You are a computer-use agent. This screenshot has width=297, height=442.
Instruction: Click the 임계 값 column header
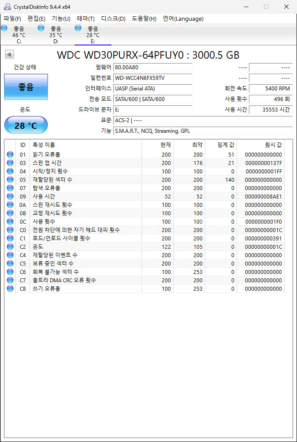(221, 145)
